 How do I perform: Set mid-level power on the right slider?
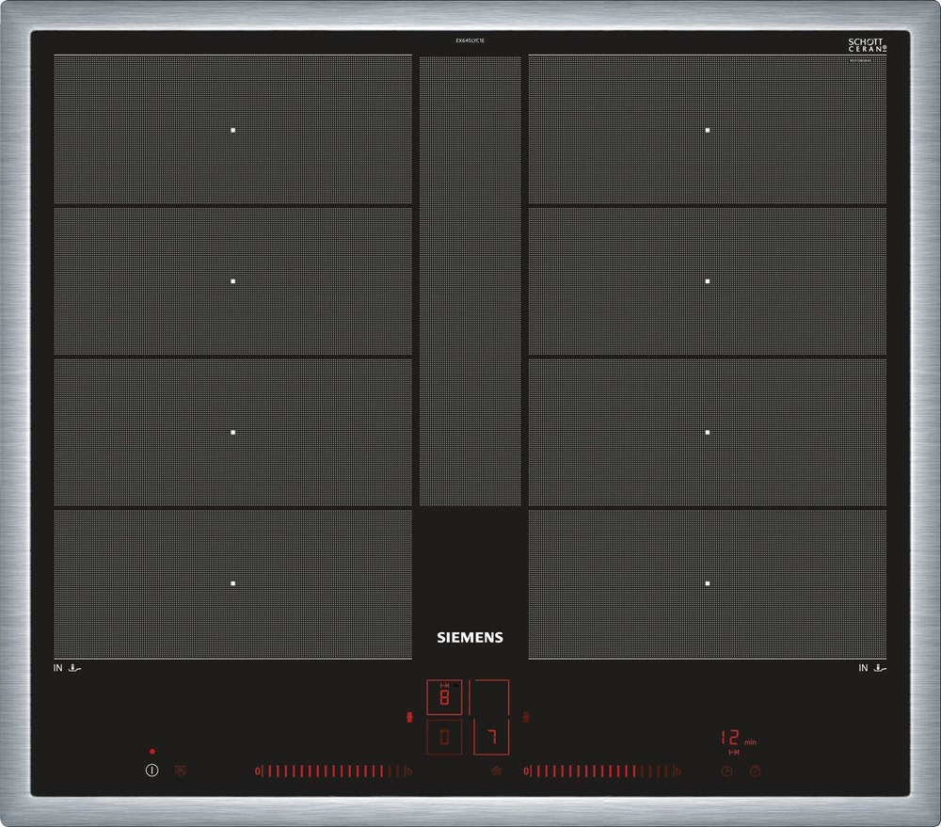600,771
